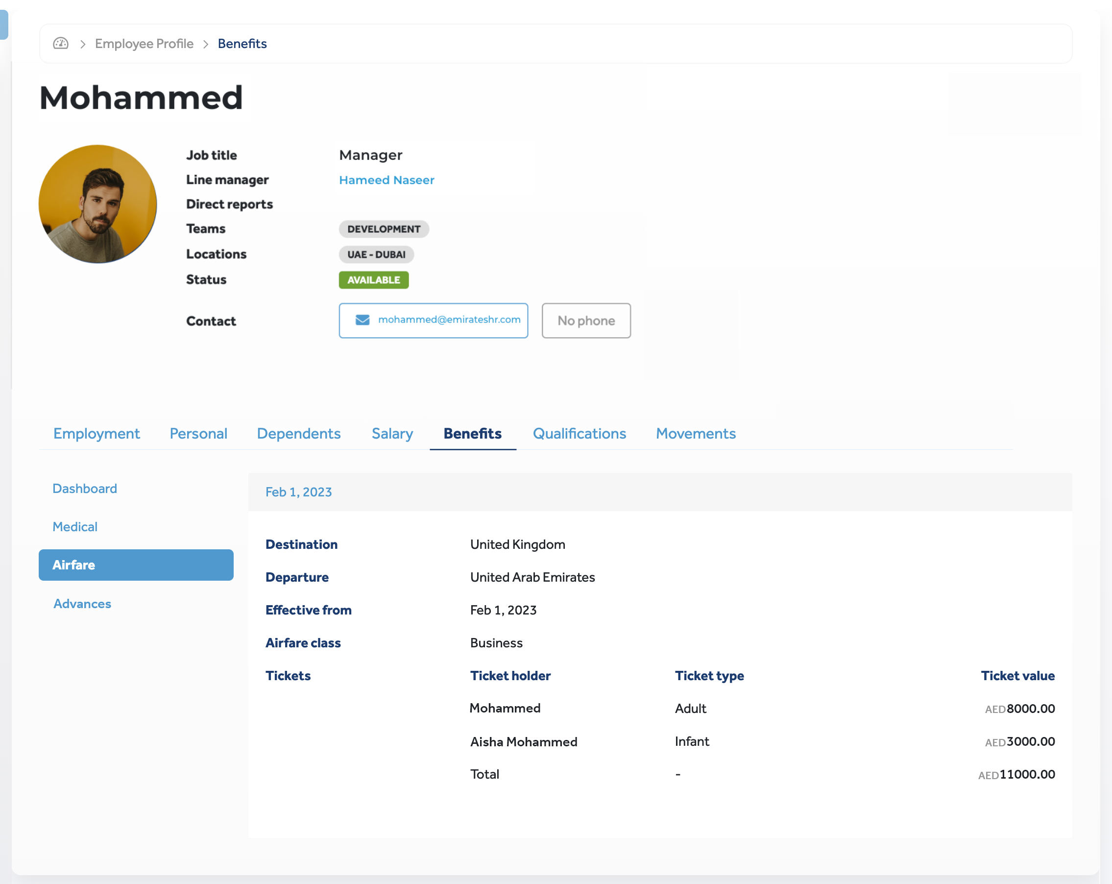Screen dimensions: 1112x884
Task: Click the Benefits breadcrumb item
Action: click(x=242, y=43)
